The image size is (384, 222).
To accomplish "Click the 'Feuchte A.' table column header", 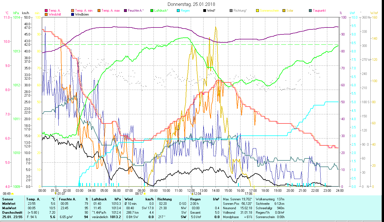I will pos(68,199).
